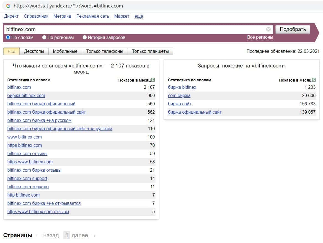The height and width of the screenshot is (243, 323).
Task: Select the 'По регионам' radio option
Action: pos(44,37)
